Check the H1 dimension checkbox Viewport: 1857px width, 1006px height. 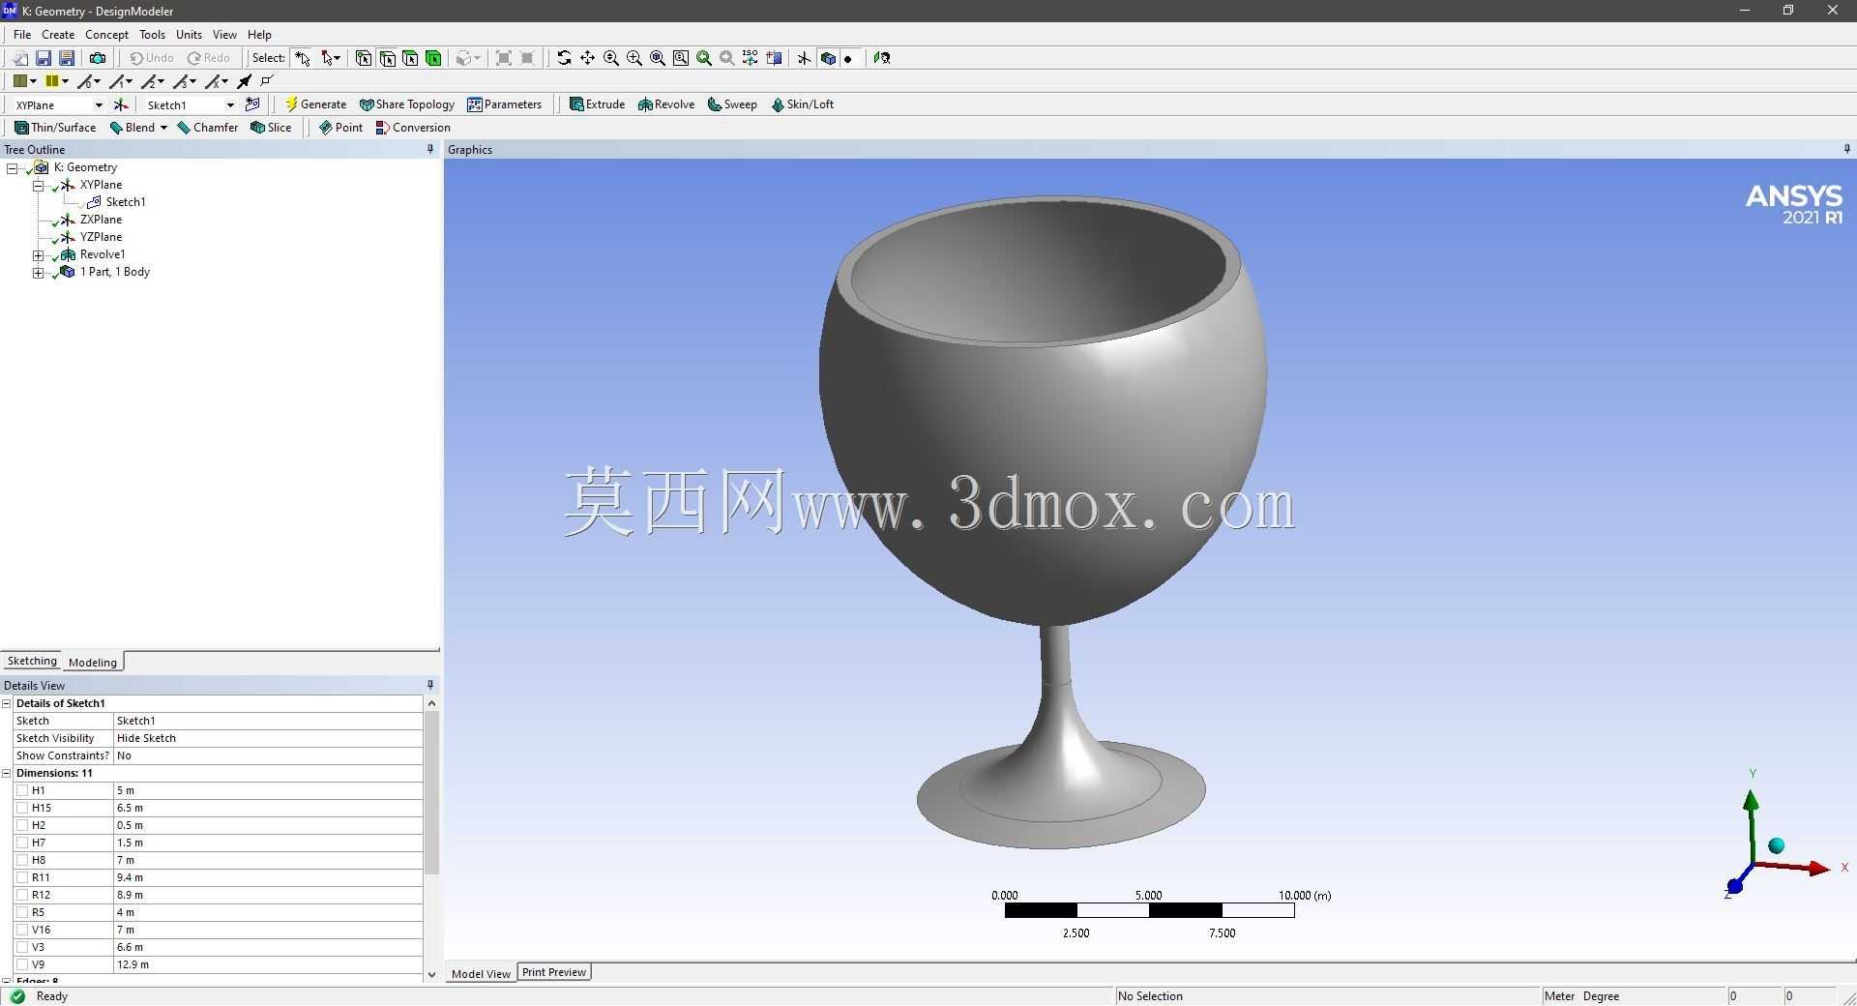point(22,790)
